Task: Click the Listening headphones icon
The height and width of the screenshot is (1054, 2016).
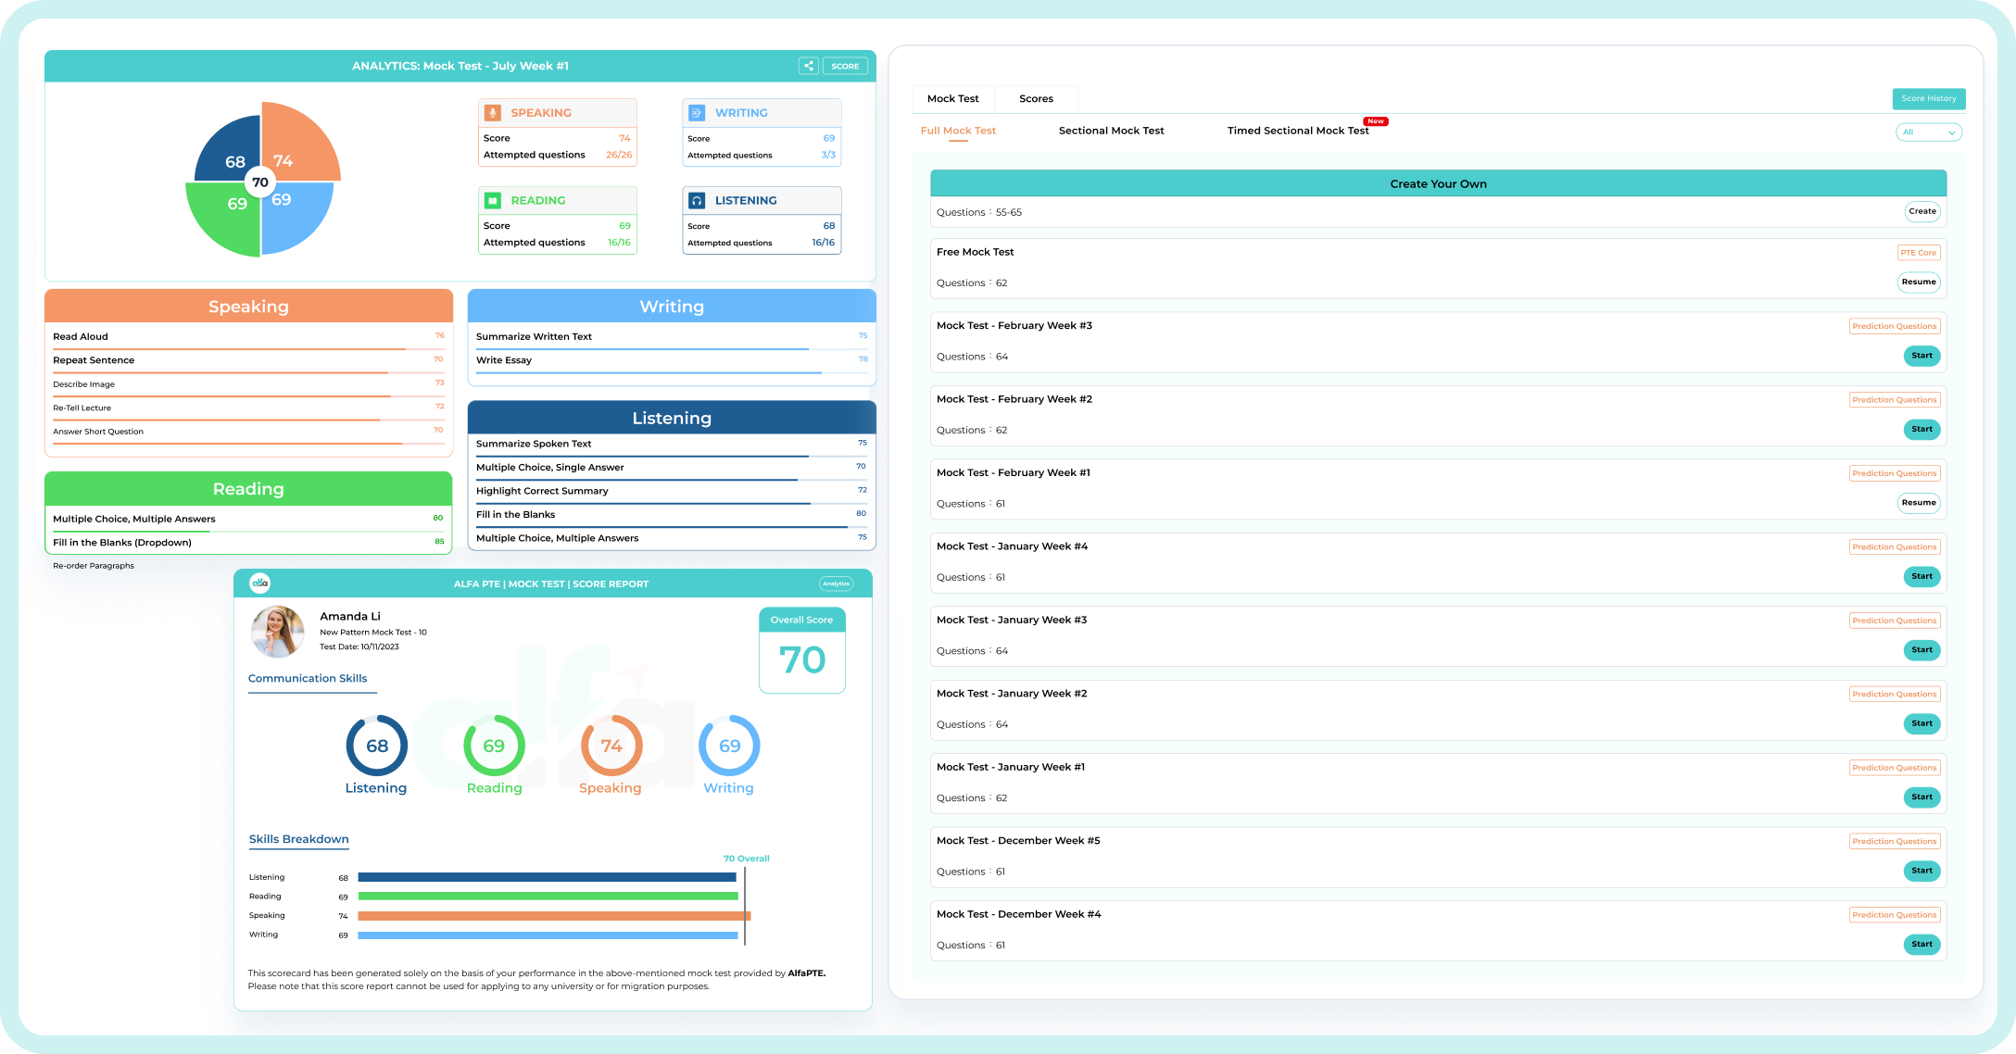Action: point(697,200)
